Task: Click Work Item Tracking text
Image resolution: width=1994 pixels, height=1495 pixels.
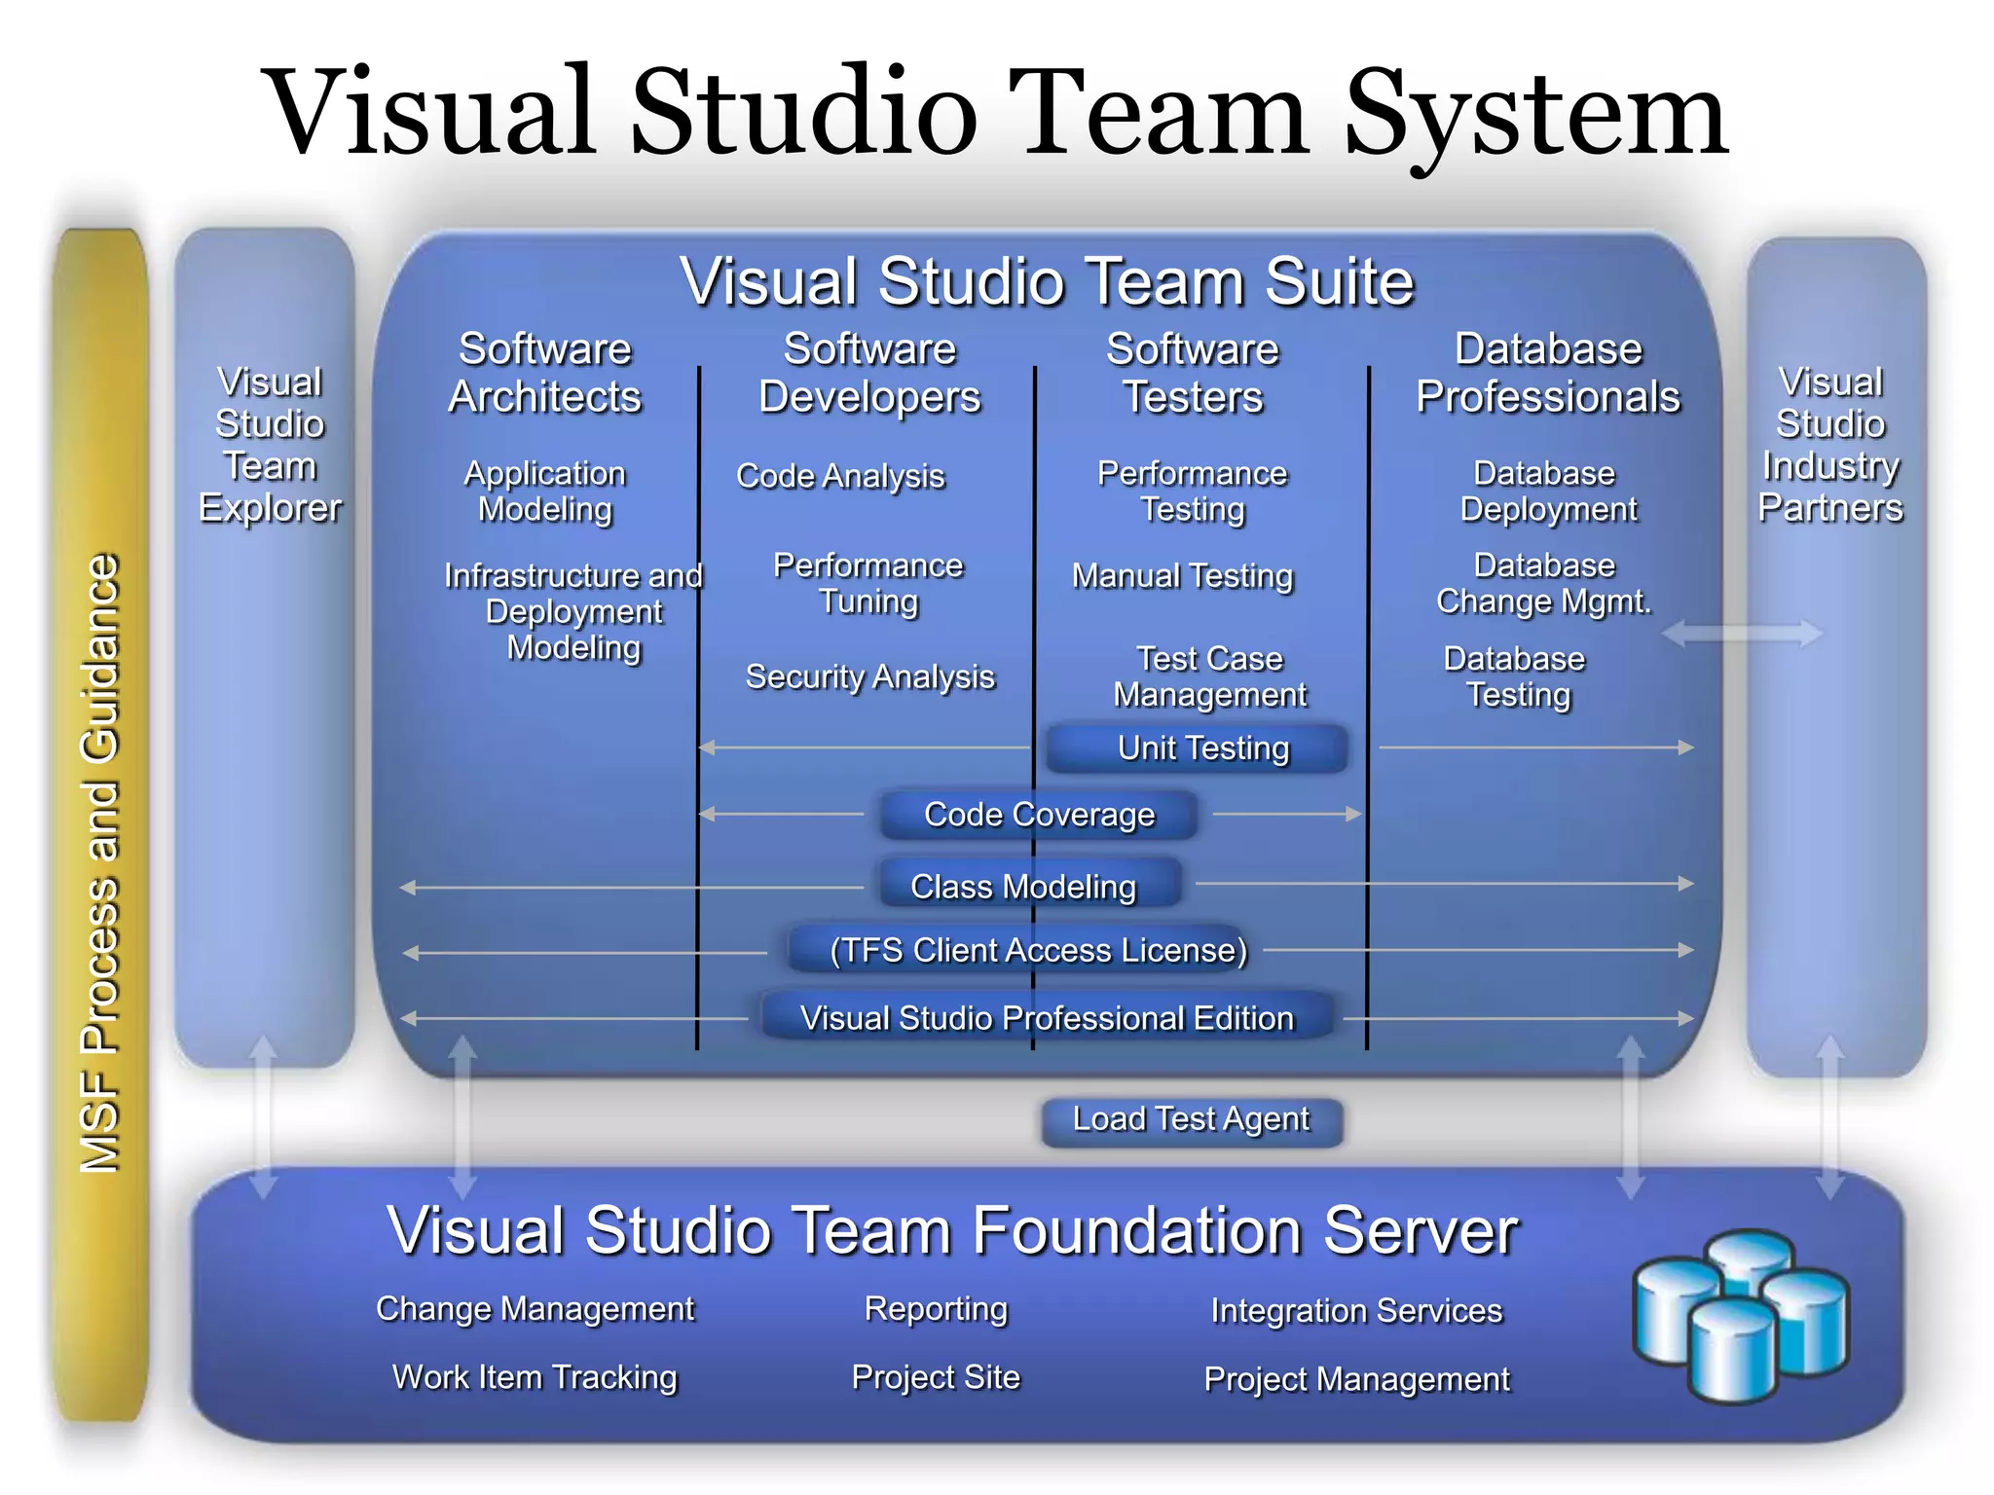Action: tap(535, 1377)
